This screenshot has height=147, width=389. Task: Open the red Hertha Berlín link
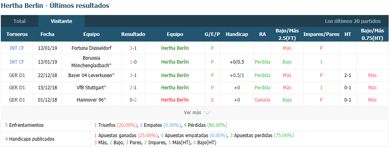tap(175, 100)
